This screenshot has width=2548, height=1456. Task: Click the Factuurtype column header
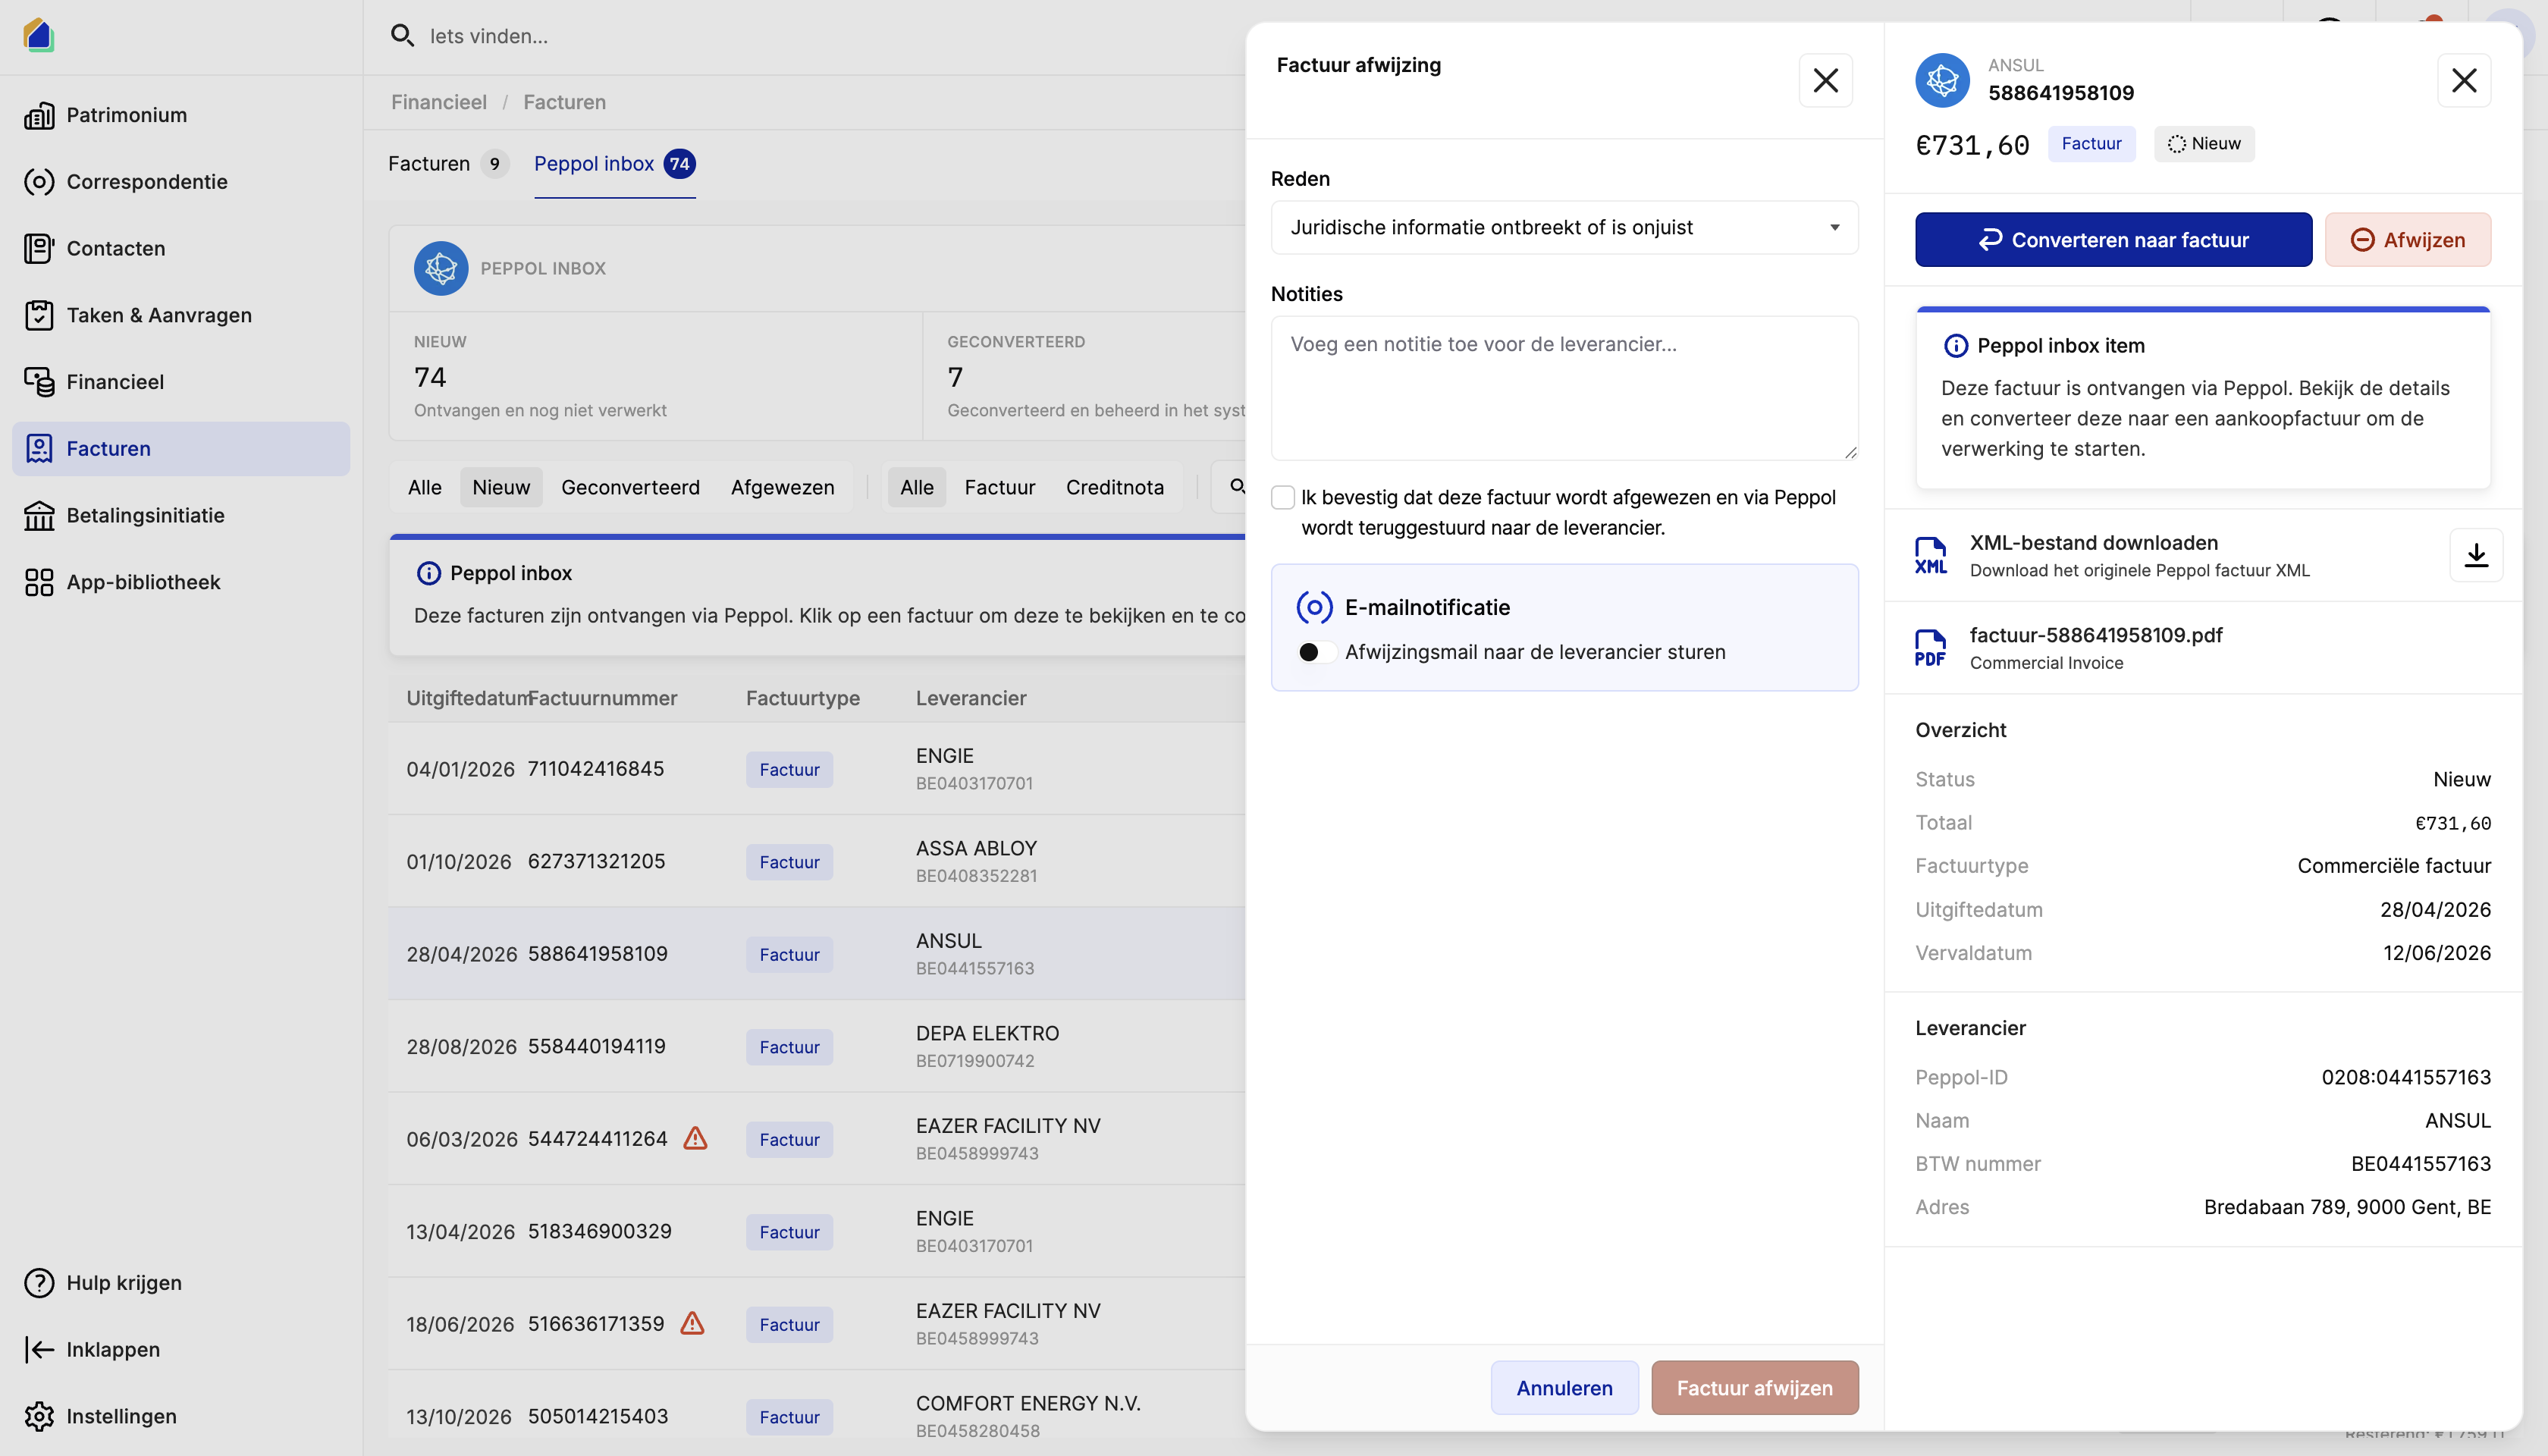802,698
